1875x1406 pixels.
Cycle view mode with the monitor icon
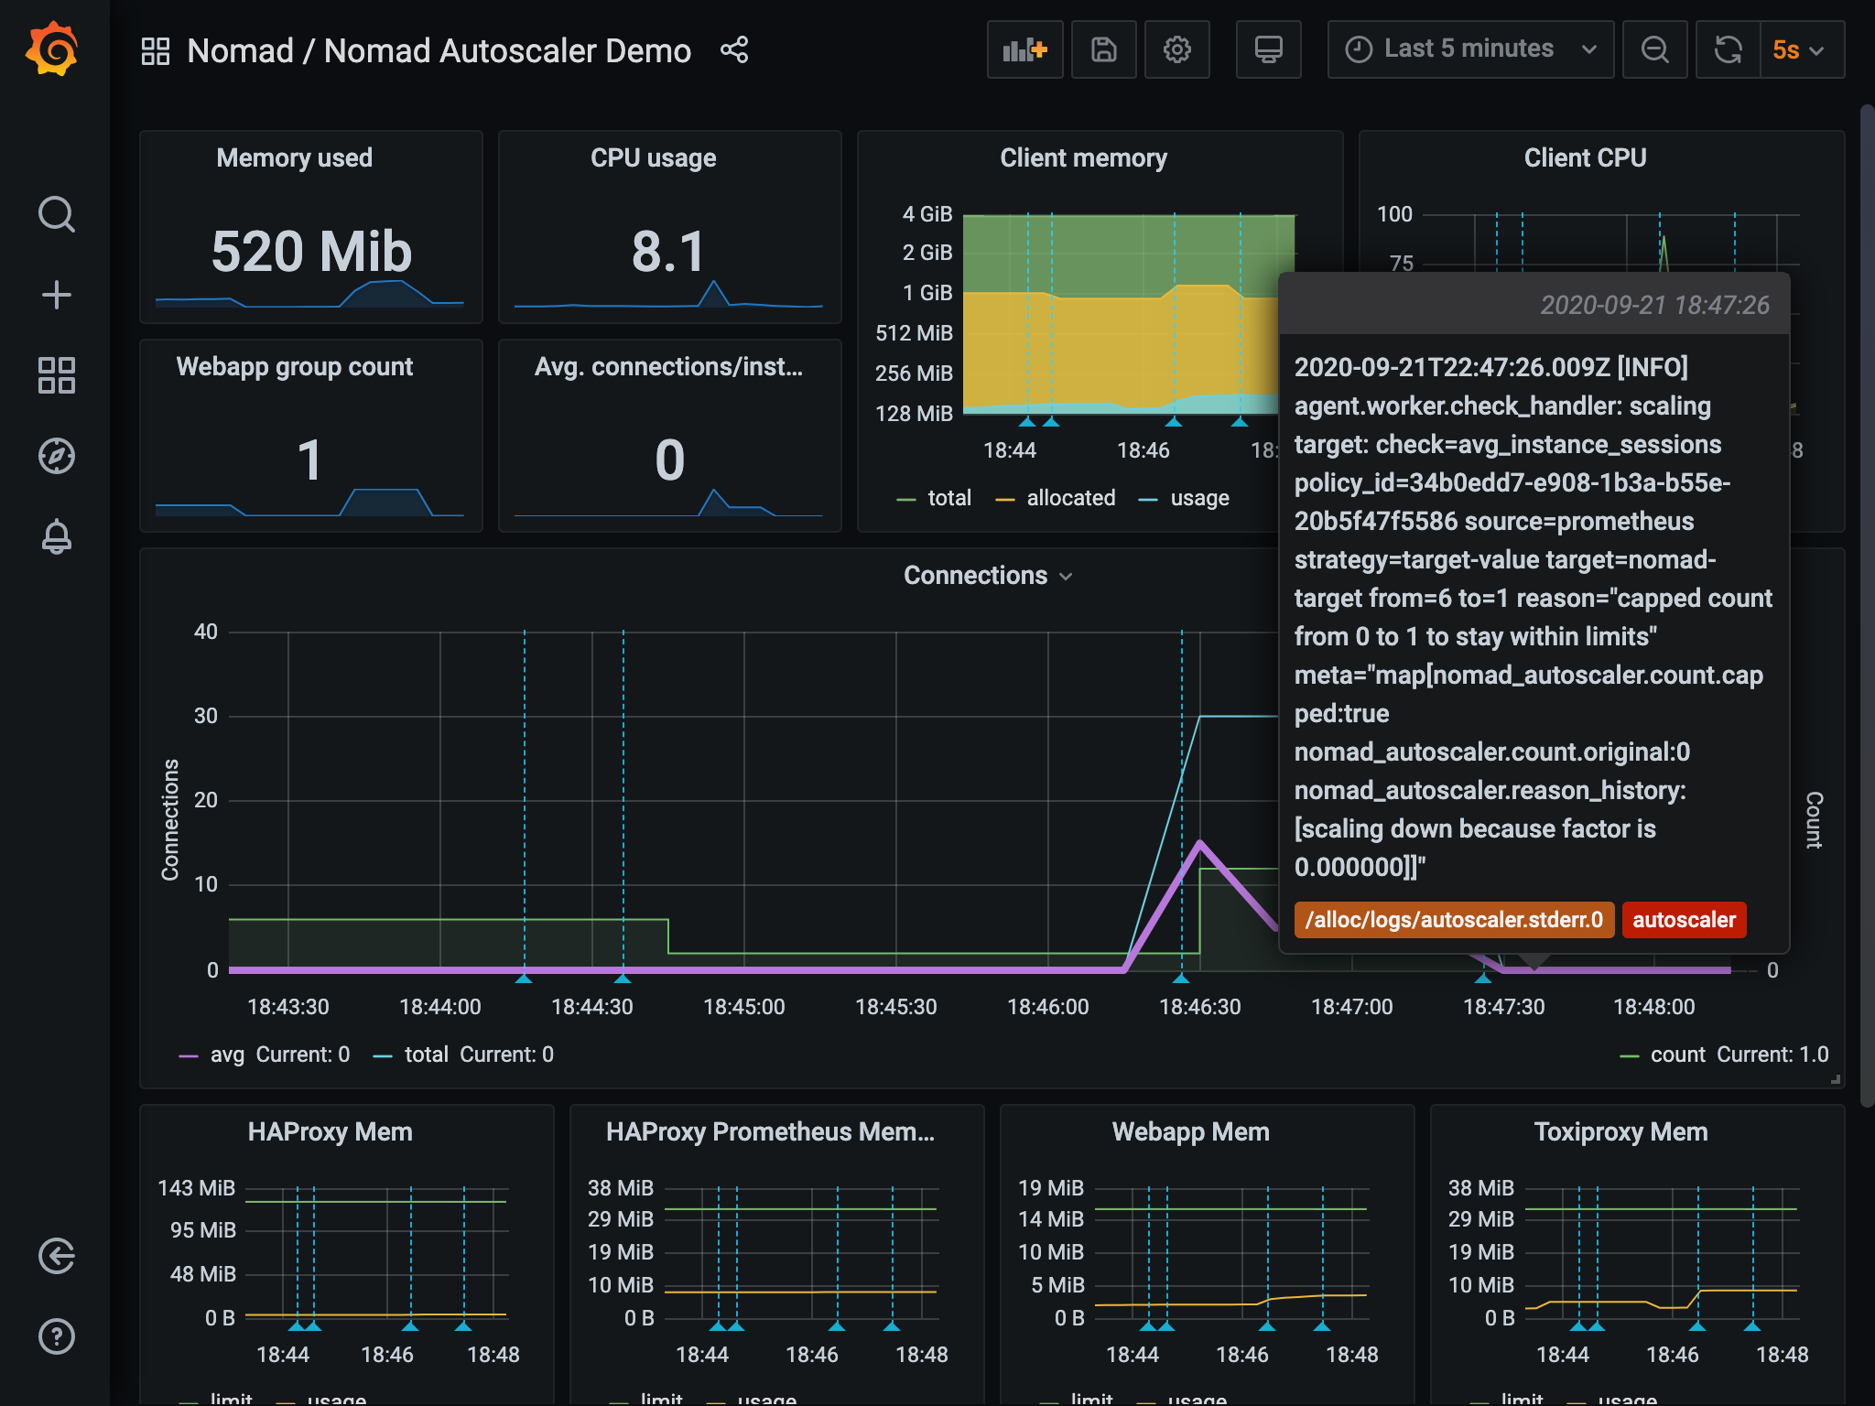(x=1268, y=49)
